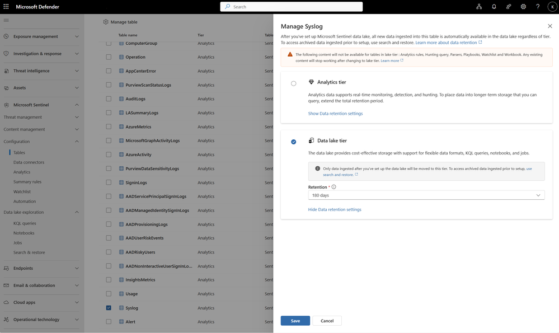559x333 pixels.
Task: Open the notifications bell icon
Action: coord(494,6)
